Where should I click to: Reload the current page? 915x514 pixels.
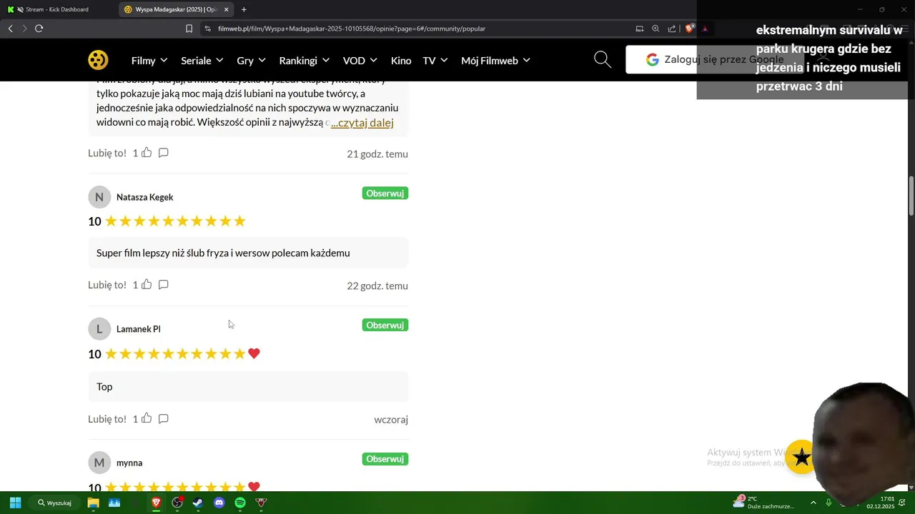click(39, 29)
